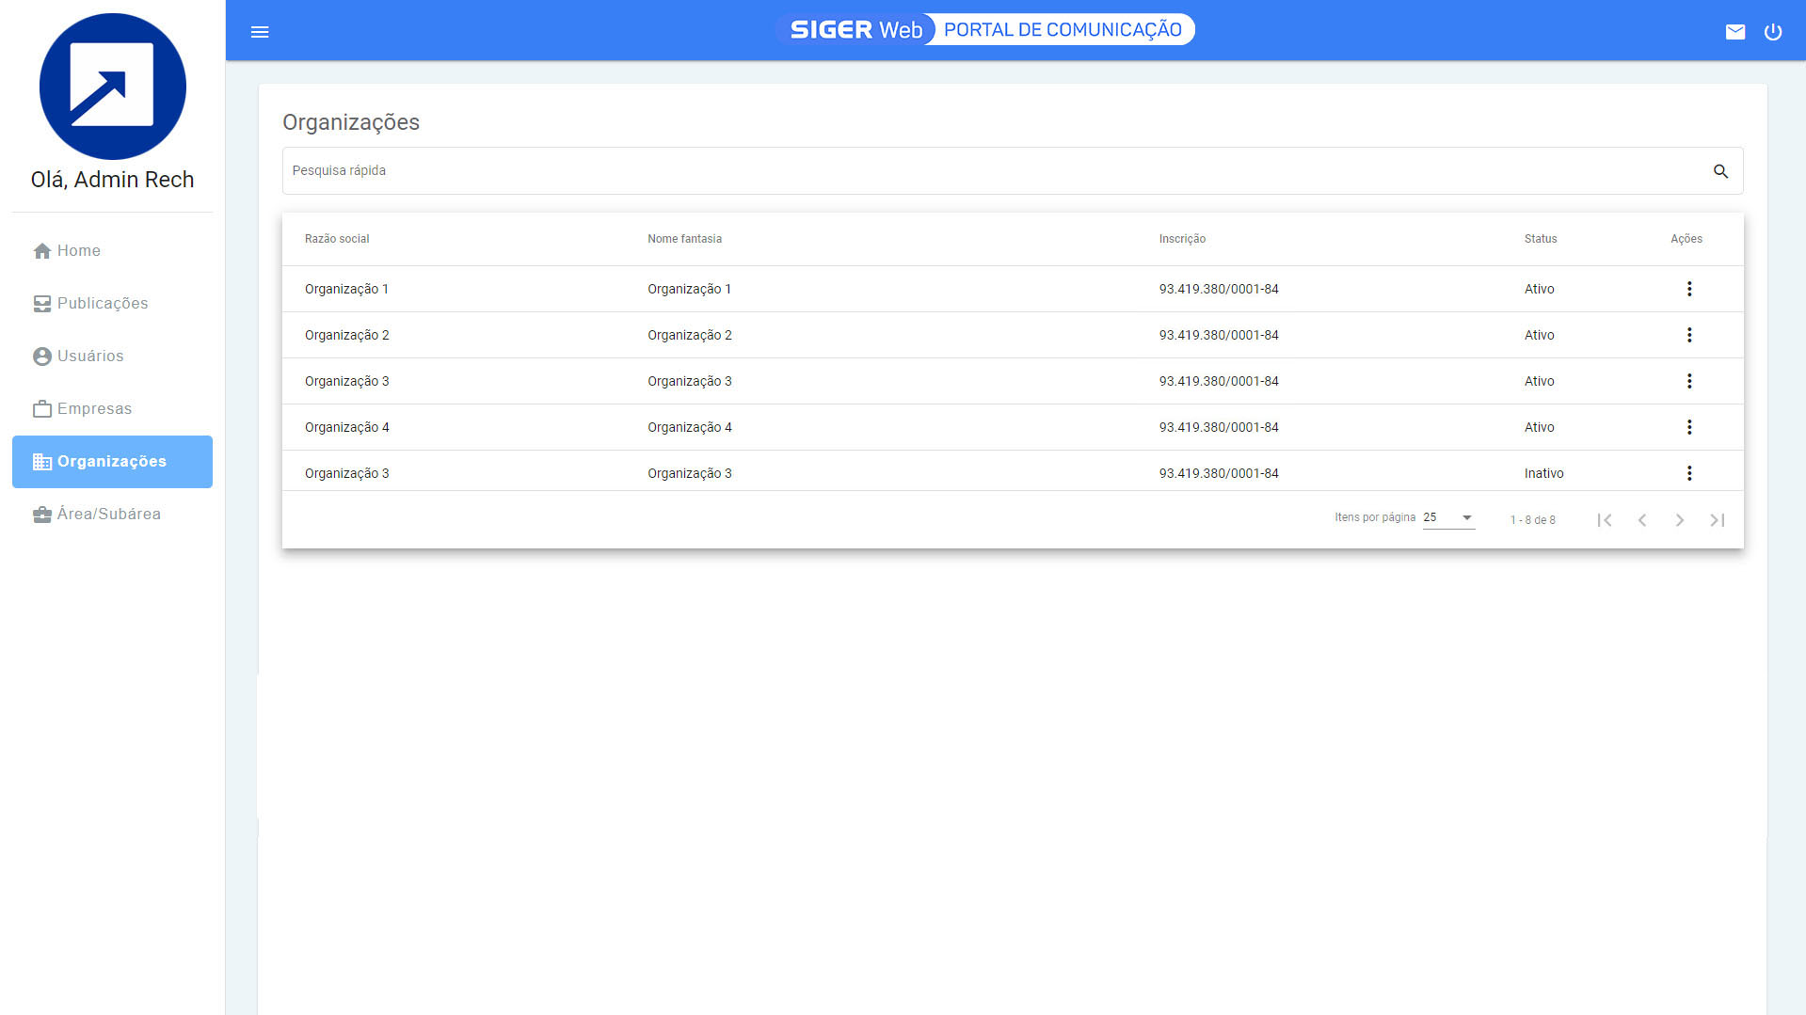Select Empresas from the sidebar menu

pyautogui.click(x=94, y=408)
